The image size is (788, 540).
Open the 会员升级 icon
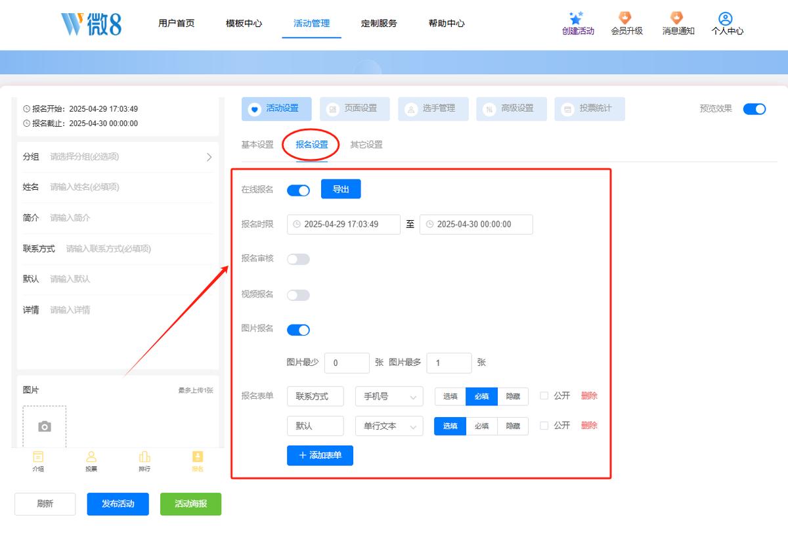coord(626,18)
